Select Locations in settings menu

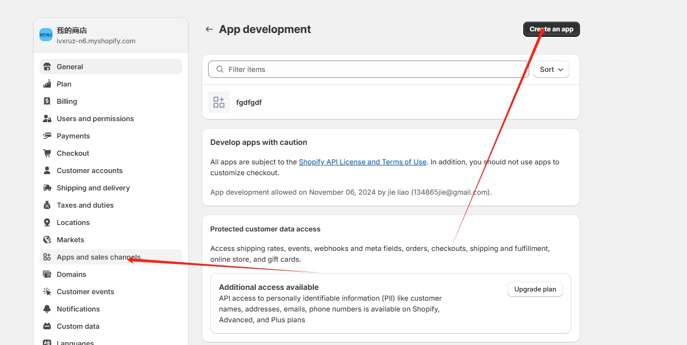point(111,222)
